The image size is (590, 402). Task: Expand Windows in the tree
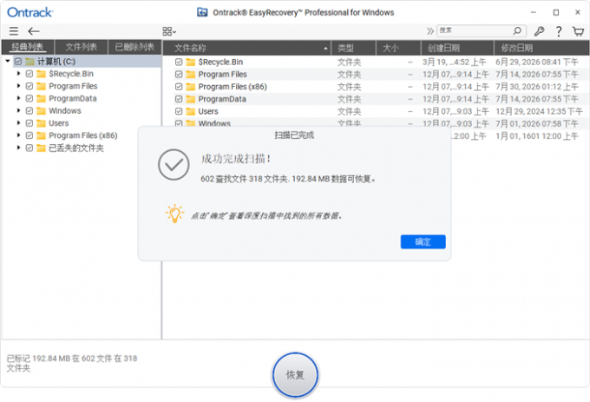[18, 110]
